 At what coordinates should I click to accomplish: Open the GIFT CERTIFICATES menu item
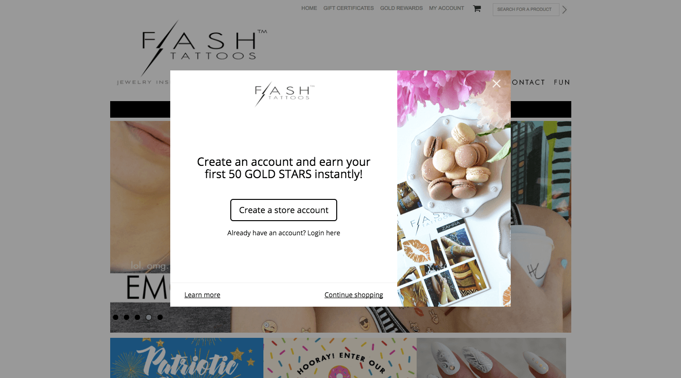[349, 8]
